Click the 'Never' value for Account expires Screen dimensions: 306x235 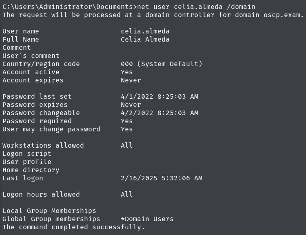131,80
